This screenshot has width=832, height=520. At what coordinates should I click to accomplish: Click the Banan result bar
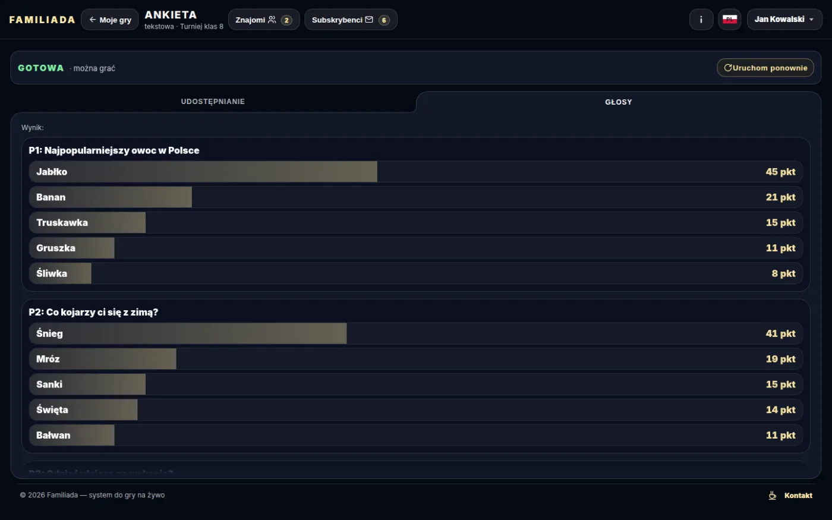(x=416, y=197)
